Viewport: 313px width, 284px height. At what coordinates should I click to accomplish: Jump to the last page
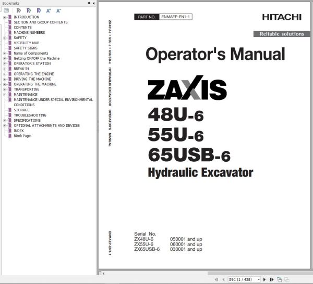[271, 279]
